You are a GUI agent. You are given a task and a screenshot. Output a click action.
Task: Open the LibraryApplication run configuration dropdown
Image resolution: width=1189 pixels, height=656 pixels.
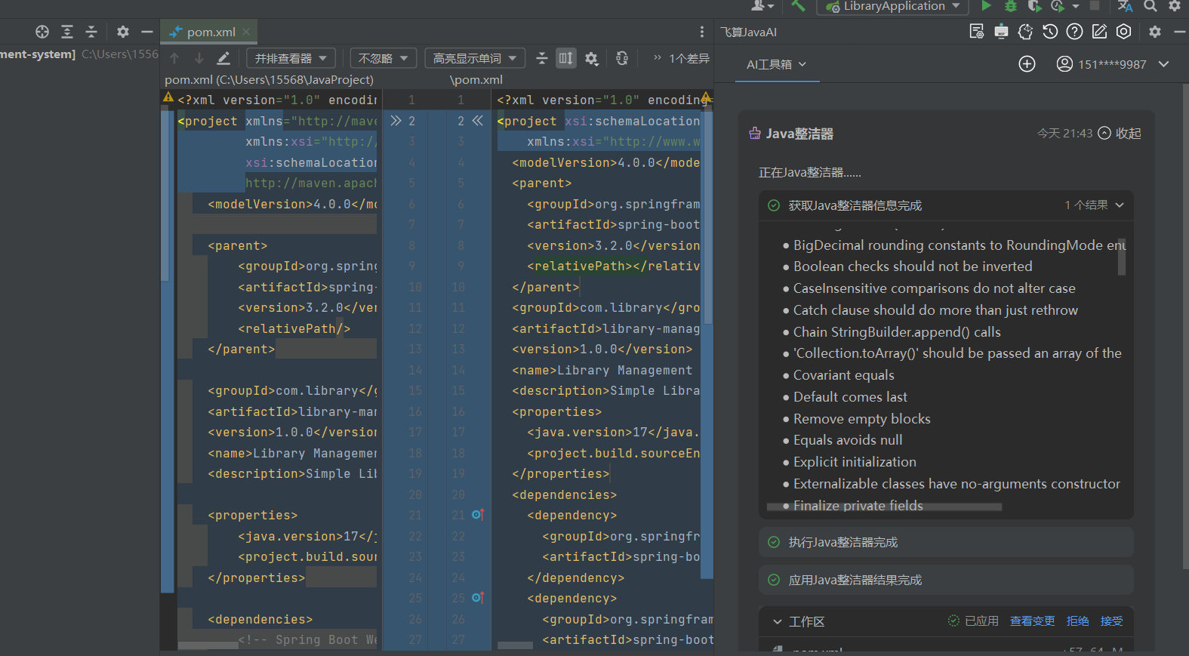coord(893,6)
